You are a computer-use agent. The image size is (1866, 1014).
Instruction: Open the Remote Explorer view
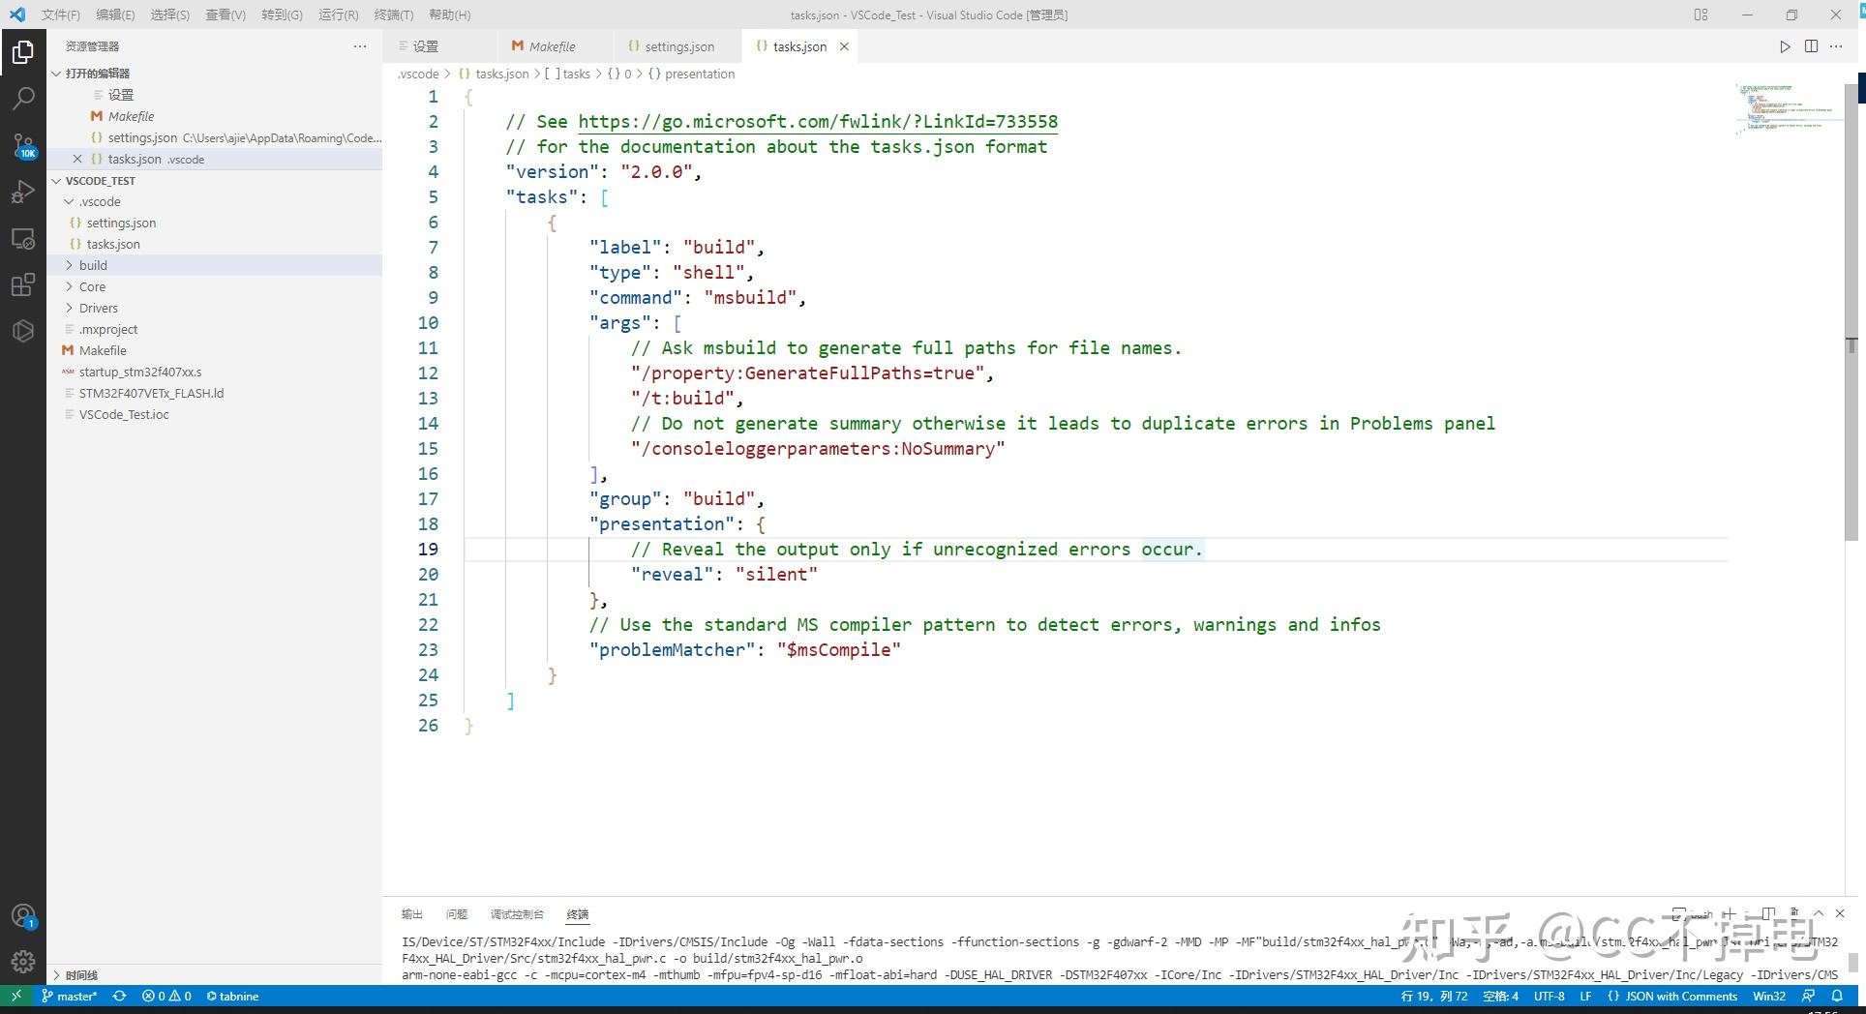click(x=23, y=238)
